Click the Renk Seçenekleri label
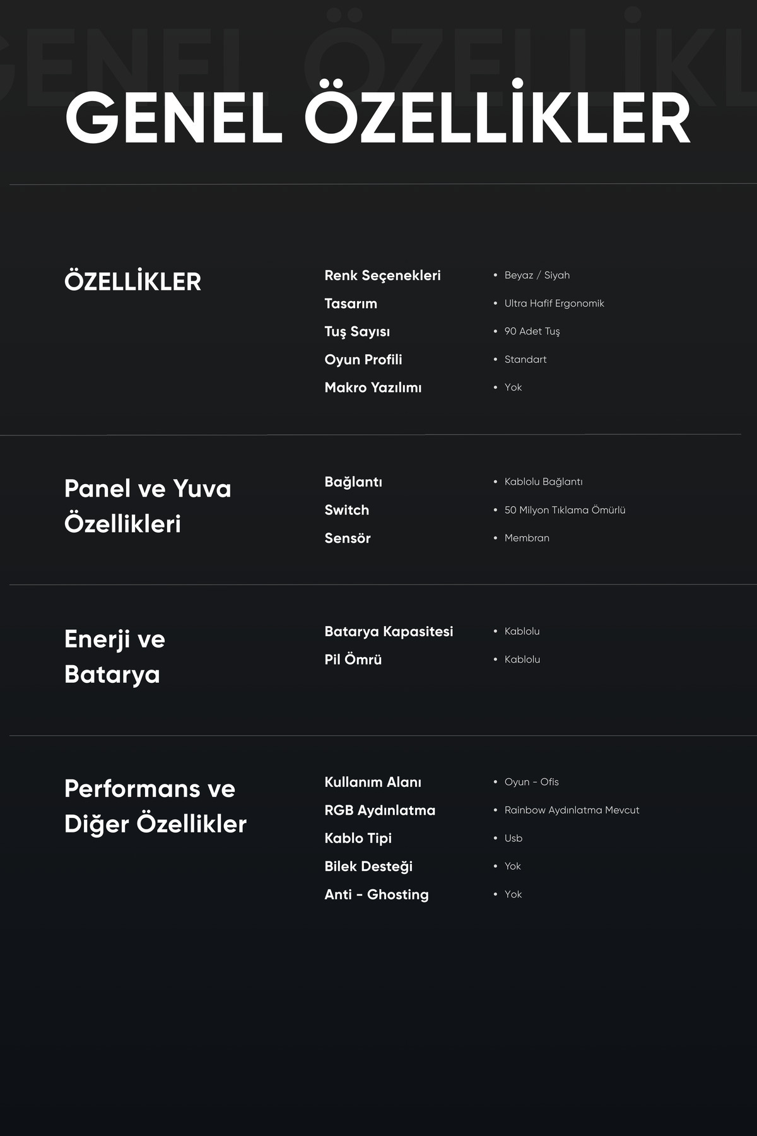The height and width of the screenshot is (1136, 757). pyautogui.click(x=382, y=276)
